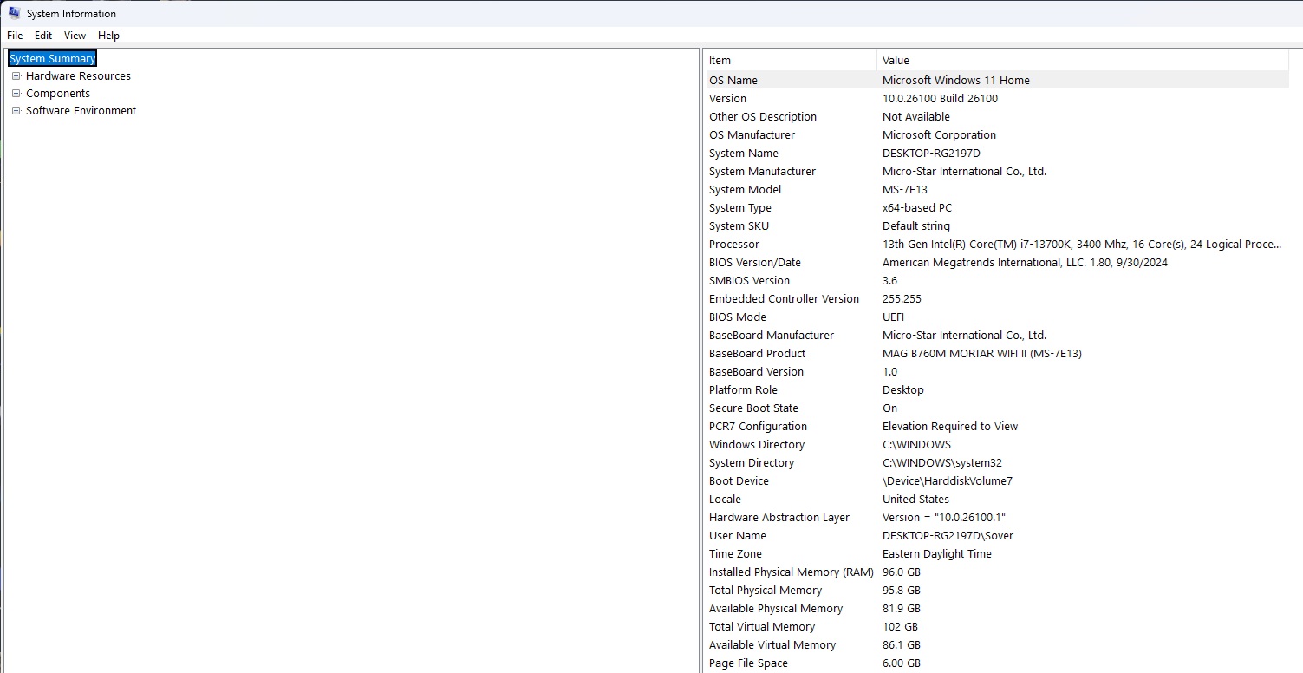The width and height of the screenshot is (1303, 673).
Task: Click the System SKU item
Action: pyautogui.click(x=739, y=225)
